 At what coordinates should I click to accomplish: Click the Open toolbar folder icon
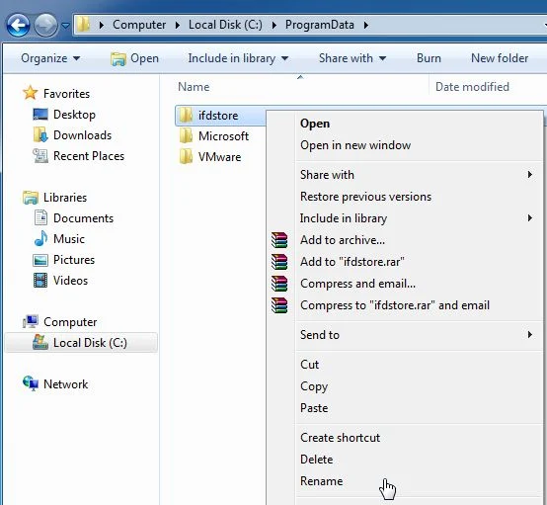coord(118,58)
